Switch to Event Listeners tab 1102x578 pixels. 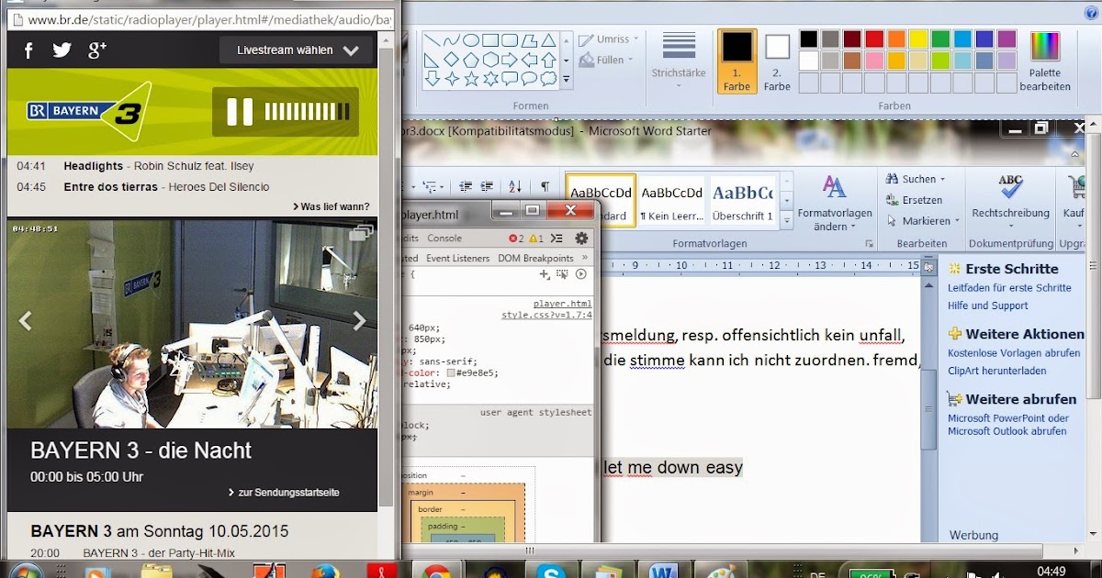[x=457, y=259]
